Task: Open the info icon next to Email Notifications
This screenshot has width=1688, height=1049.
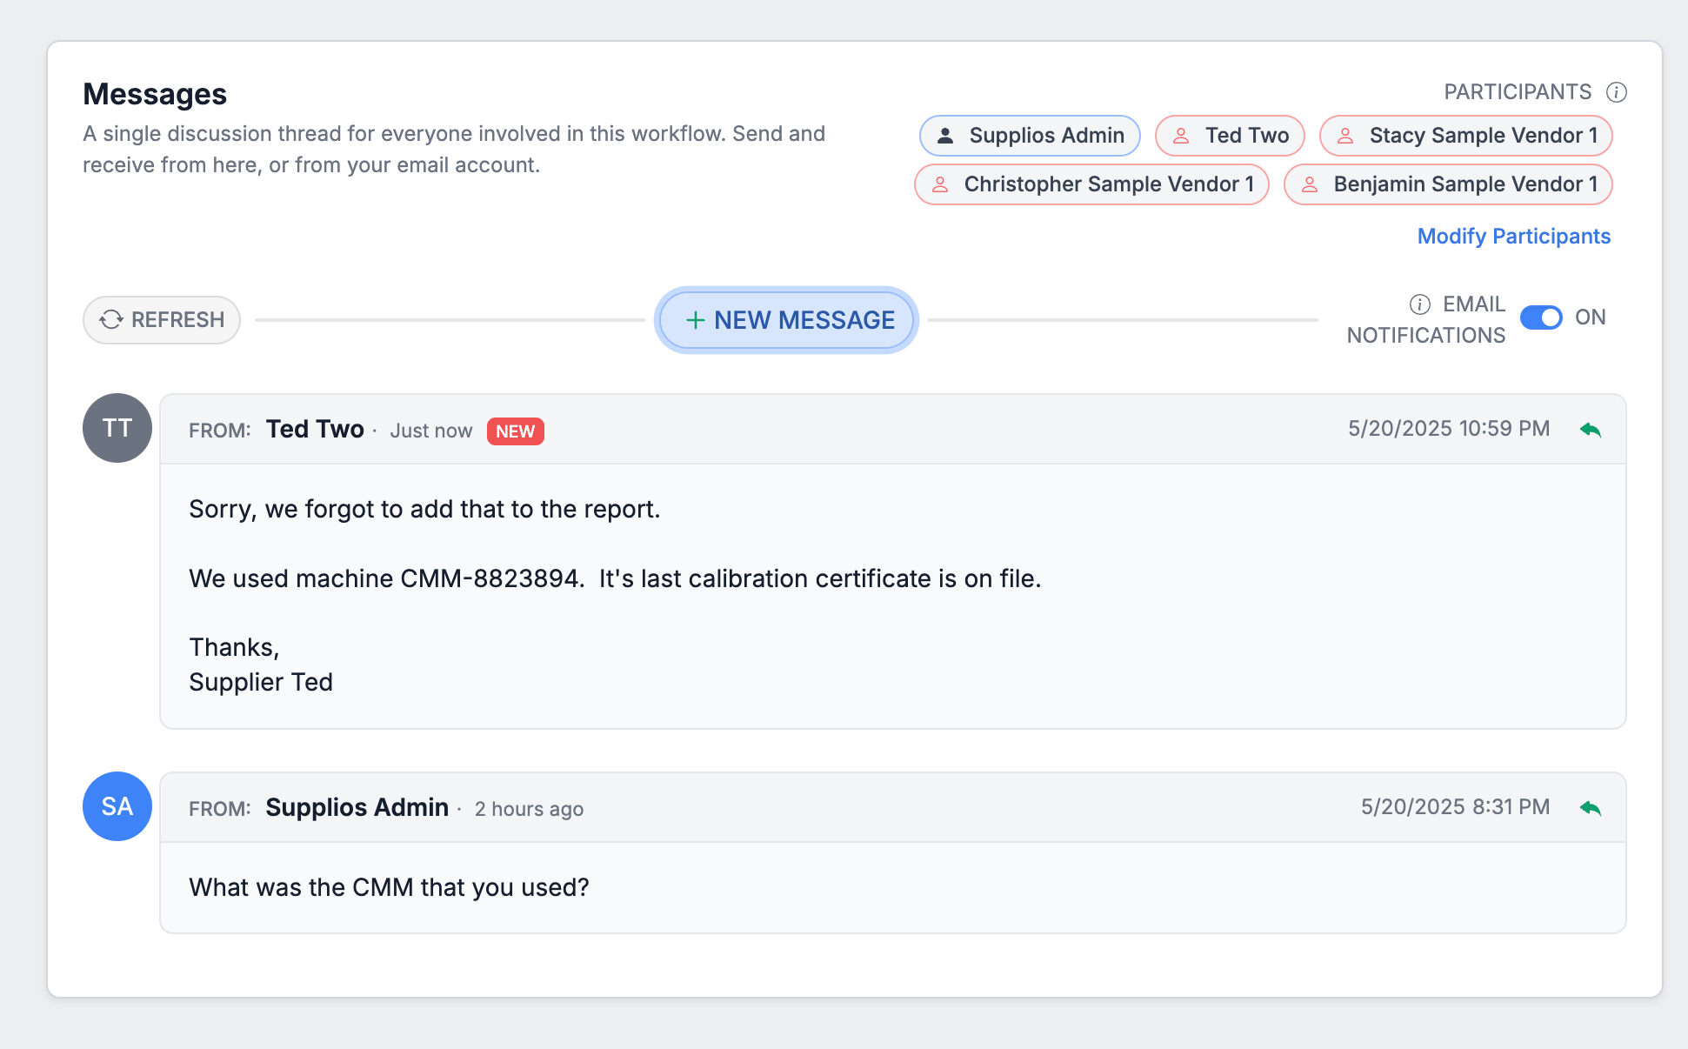Action: click(x=1418, y=304)
